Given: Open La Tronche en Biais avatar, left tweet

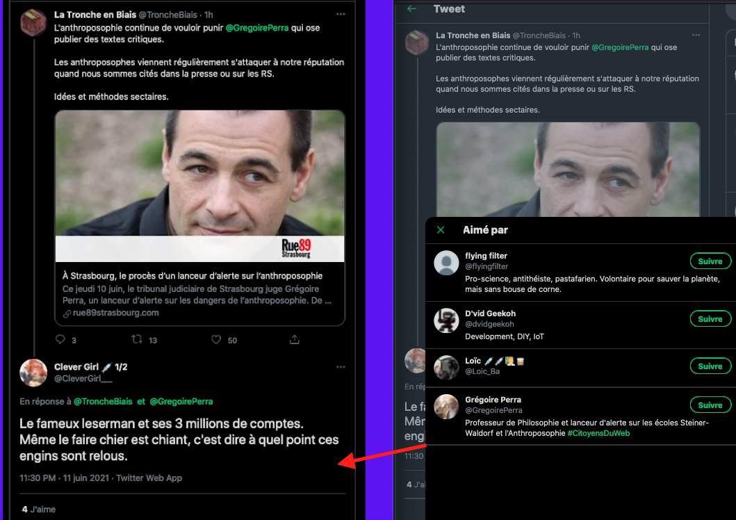Looking at the screenshot, I should click(33, 23).
